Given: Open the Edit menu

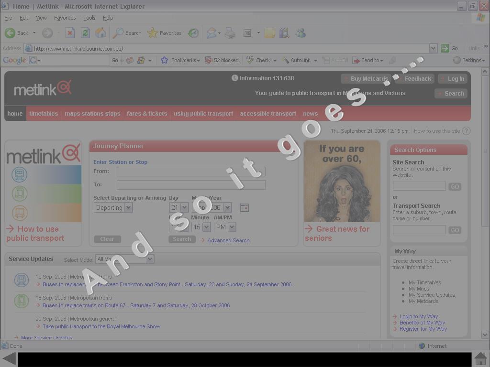Looking at the screenshot, I should 24,18.
